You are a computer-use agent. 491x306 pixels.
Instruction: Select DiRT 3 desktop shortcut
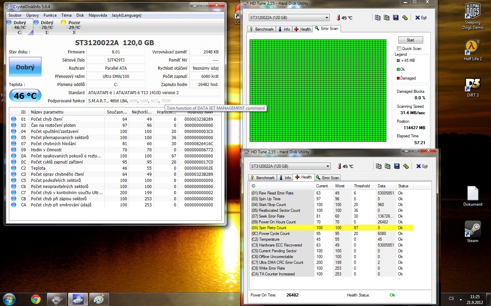point(473,87)
